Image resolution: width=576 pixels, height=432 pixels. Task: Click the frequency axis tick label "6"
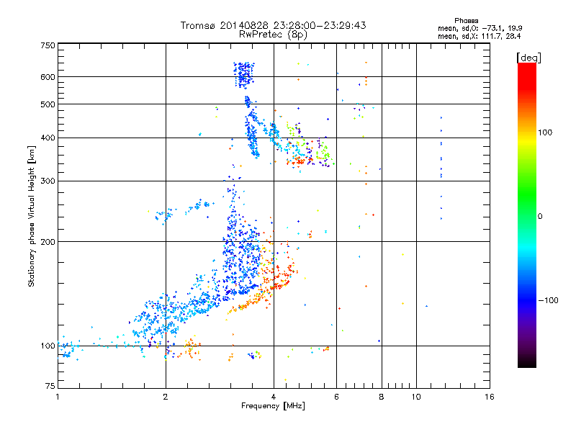point(336,397)
